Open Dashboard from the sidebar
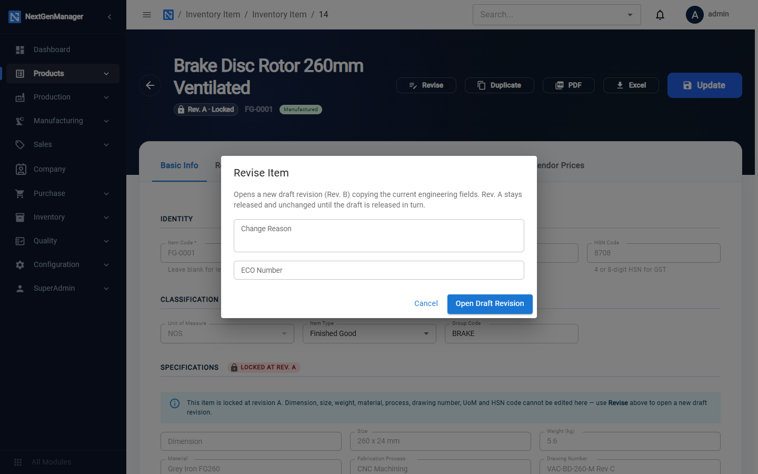 coord(63,50)
